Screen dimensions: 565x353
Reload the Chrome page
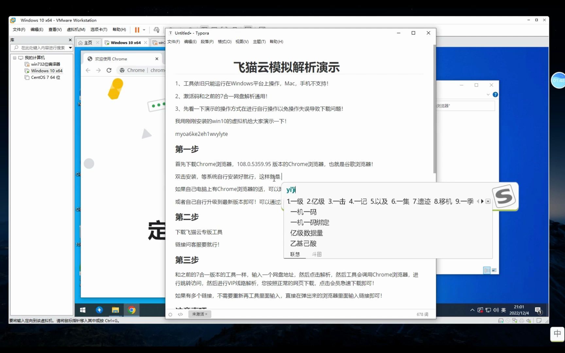[109, 70]
